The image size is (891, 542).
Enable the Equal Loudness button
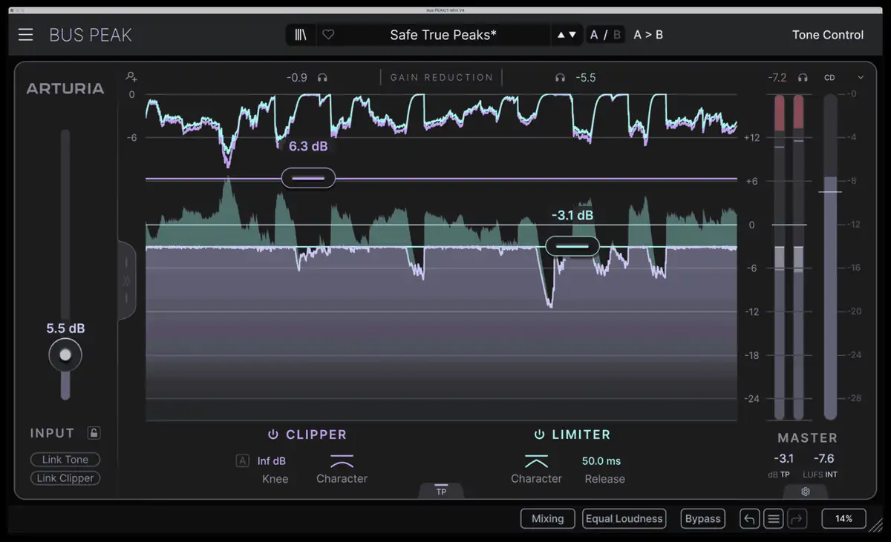click(624, 519)
